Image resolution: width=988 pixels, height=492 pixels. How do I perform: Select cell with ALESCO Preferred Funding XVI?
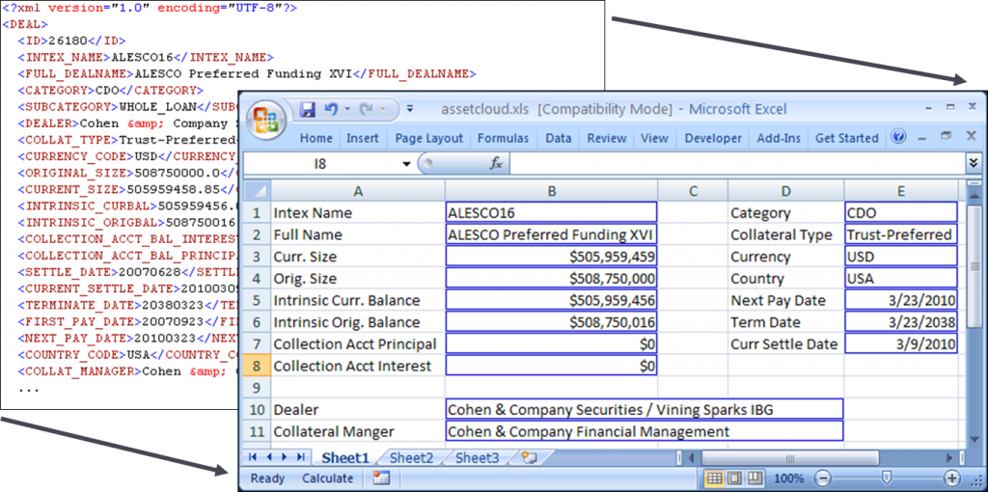click(551, 235)
